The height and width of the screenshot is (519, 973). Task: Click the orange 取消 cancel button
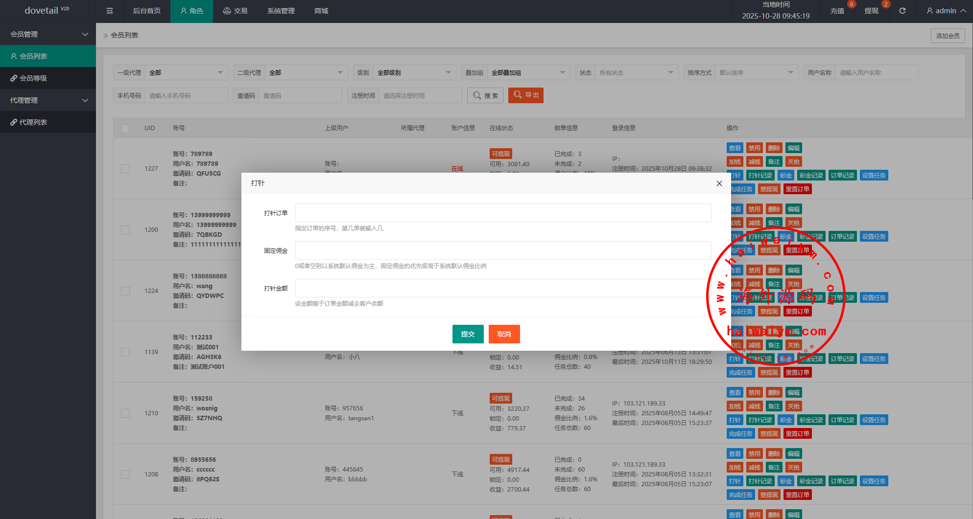coord(504,334)
